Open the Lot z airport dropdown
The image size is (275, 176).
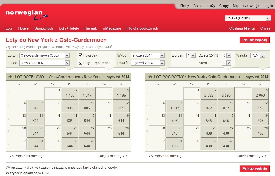pos(45,55)
